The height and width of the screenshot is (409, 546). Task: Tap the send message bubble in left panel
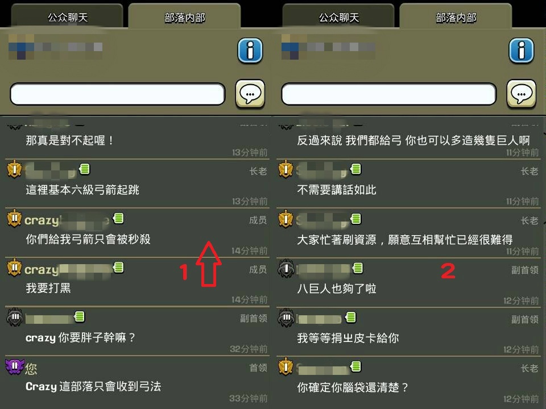250,94
